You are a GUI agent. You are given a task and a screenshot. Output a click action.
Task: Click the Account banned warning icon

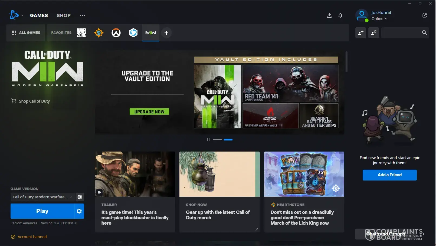click(x=13, y=237)
